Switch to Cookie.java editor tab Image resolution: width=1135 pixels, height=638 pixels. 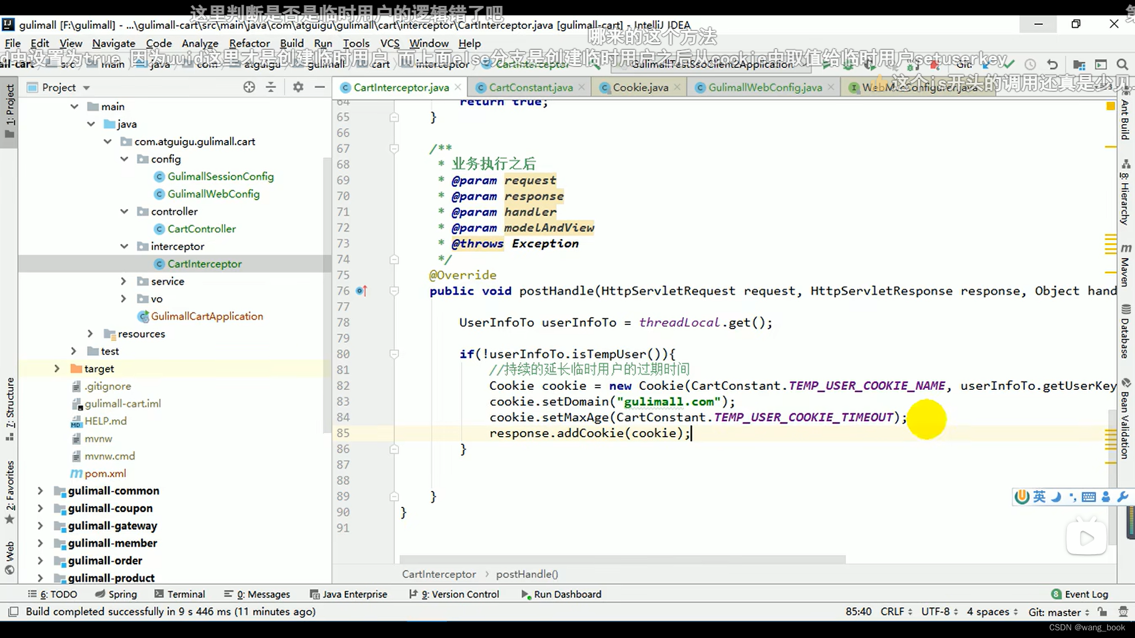pos(640,87)
